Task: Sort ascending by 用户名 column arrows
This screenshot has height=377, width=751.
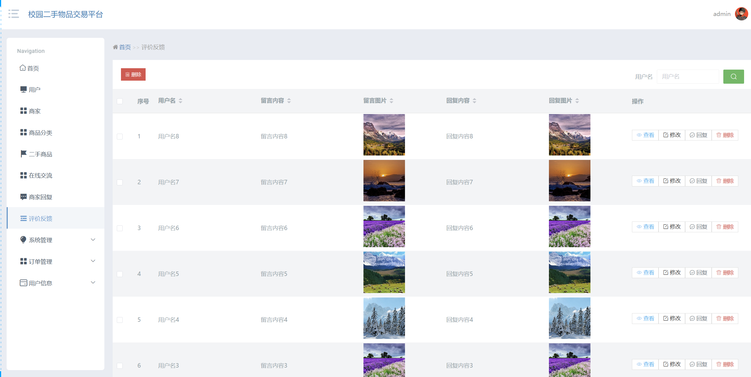Action: pyautogui.click(x=180, y=99)
